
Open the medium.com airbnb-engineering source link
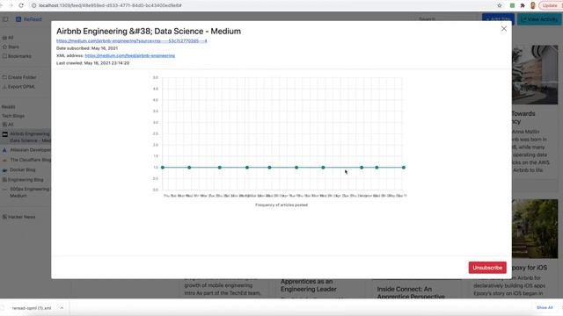tap(131, 41)
